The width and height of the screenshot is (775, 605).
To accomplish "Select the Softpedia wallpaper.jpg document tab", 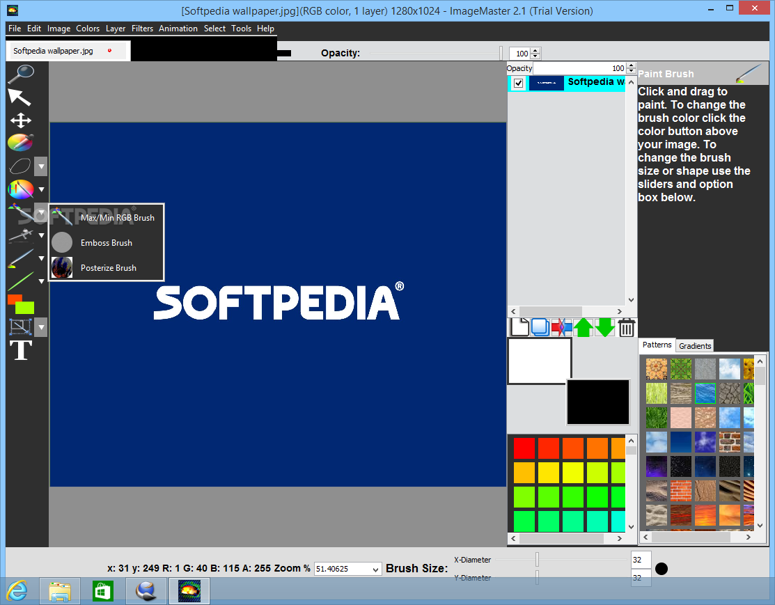I will (68, 51).
